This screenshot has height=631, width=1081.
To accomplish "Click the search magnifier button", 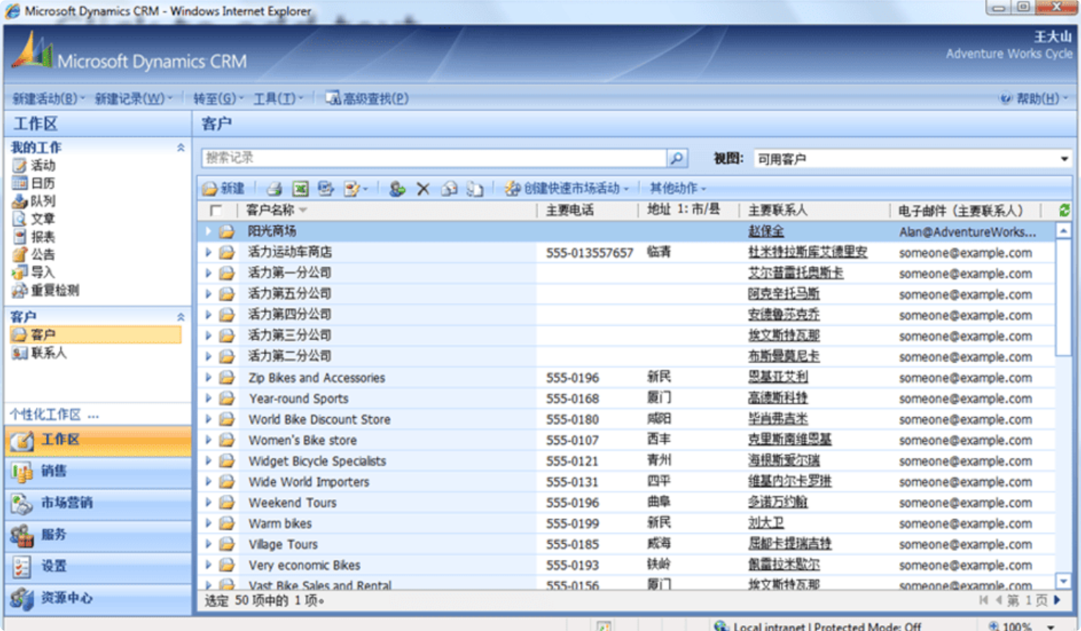I will (676, 158).
